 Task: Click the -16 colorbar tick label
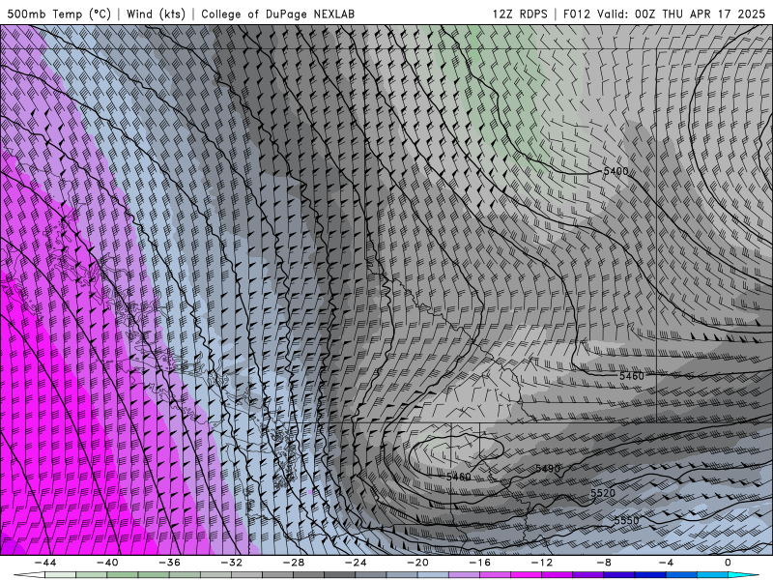point(479,563)
